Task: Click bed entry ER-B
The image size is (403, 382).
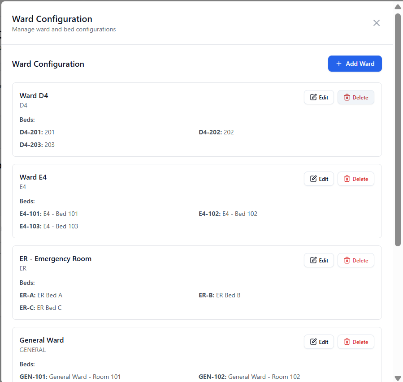Action: 220,295
